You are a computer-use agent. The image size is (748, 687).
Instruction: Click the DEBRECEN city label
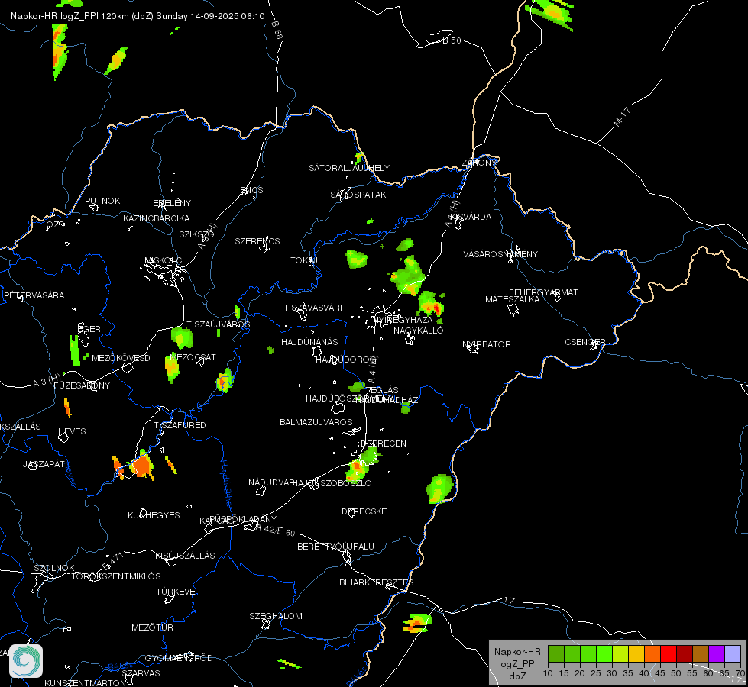(x=384, y=443)
